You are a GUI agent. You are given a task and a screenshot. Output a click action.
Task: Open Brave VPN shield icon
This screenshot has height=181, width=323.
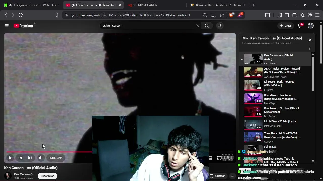310,15
